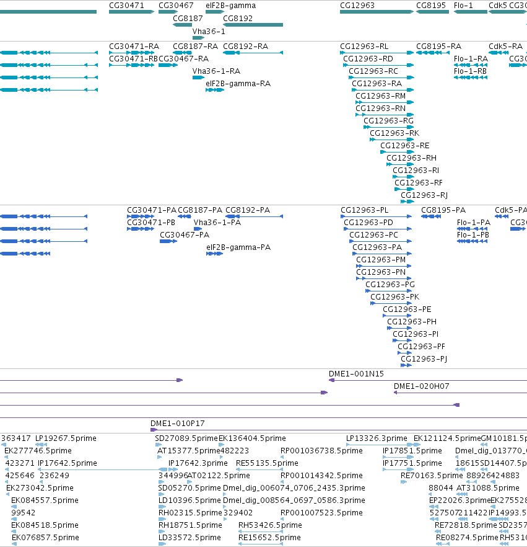The height and width of the screenshot is (547, 527).
Task: Select transcript Flo-1-RB
Action: pyautogui.click(x=470, y=71)
